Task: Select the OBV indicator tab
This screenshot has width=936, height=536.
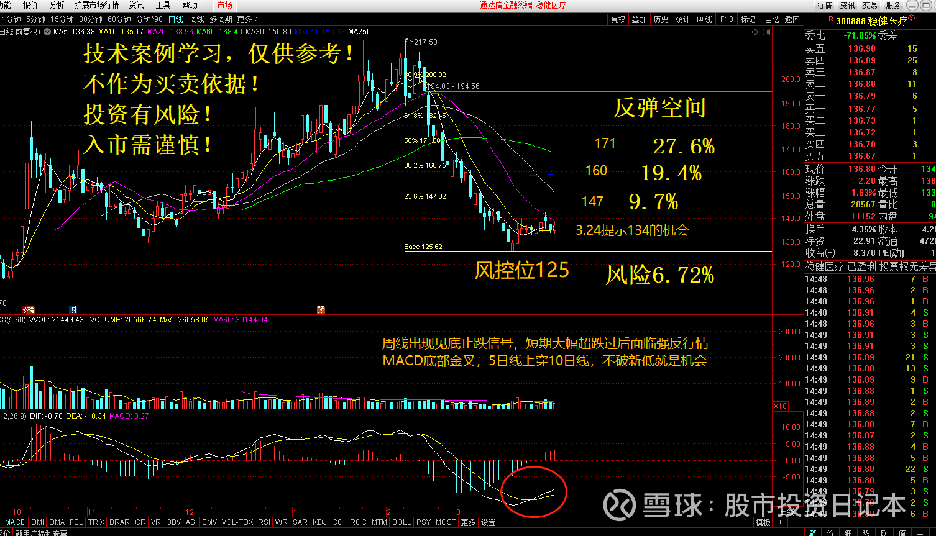Action: tap(173, 522)
